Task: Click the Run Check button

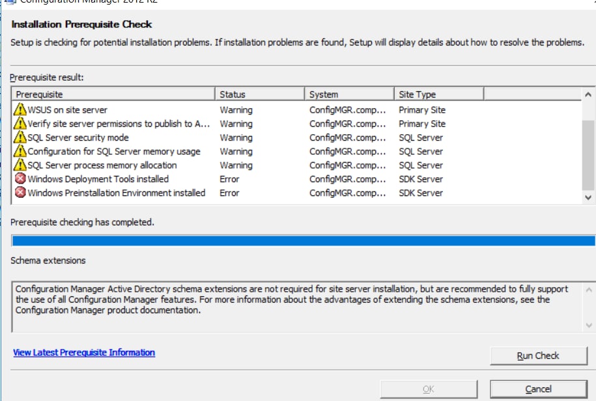Action: (x=539, y=356)
